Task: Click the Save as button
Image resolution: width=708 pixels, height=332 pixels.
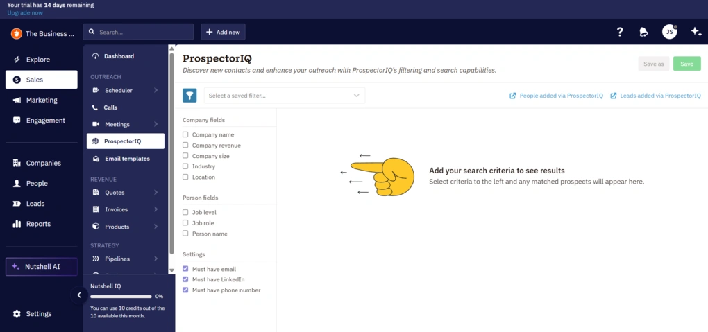Action: point(653,64)
